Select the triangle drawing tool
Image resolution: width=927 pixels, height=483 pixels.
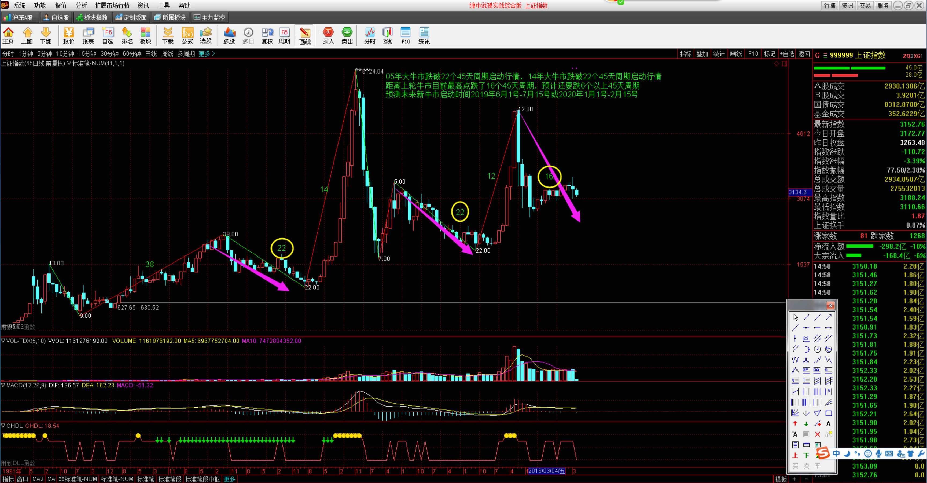pyautogui.click(x=818, y=413)
